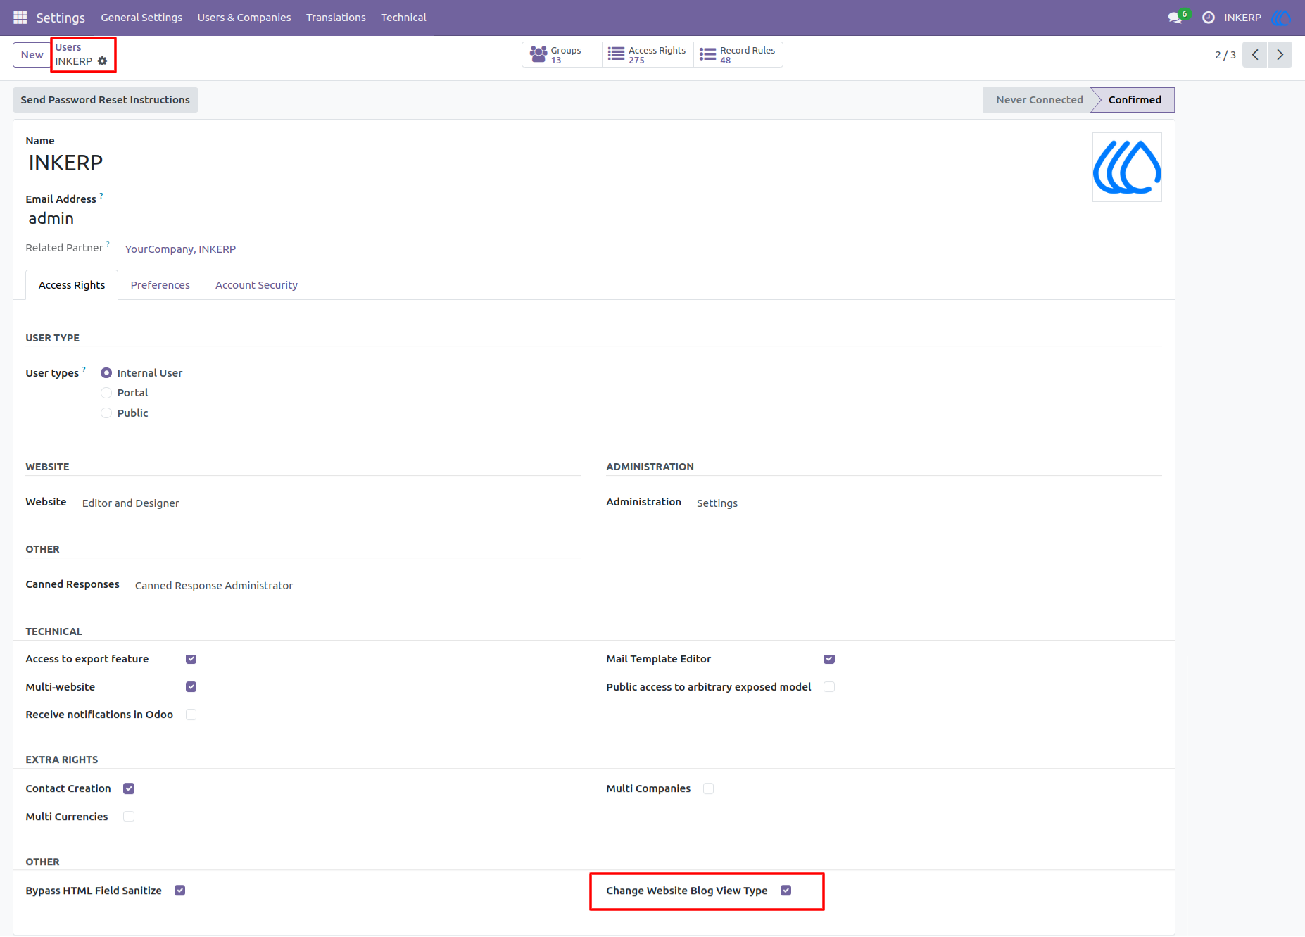
Task: Enable Receive notifications in Odoo
Action: click(x=191, y=715)
